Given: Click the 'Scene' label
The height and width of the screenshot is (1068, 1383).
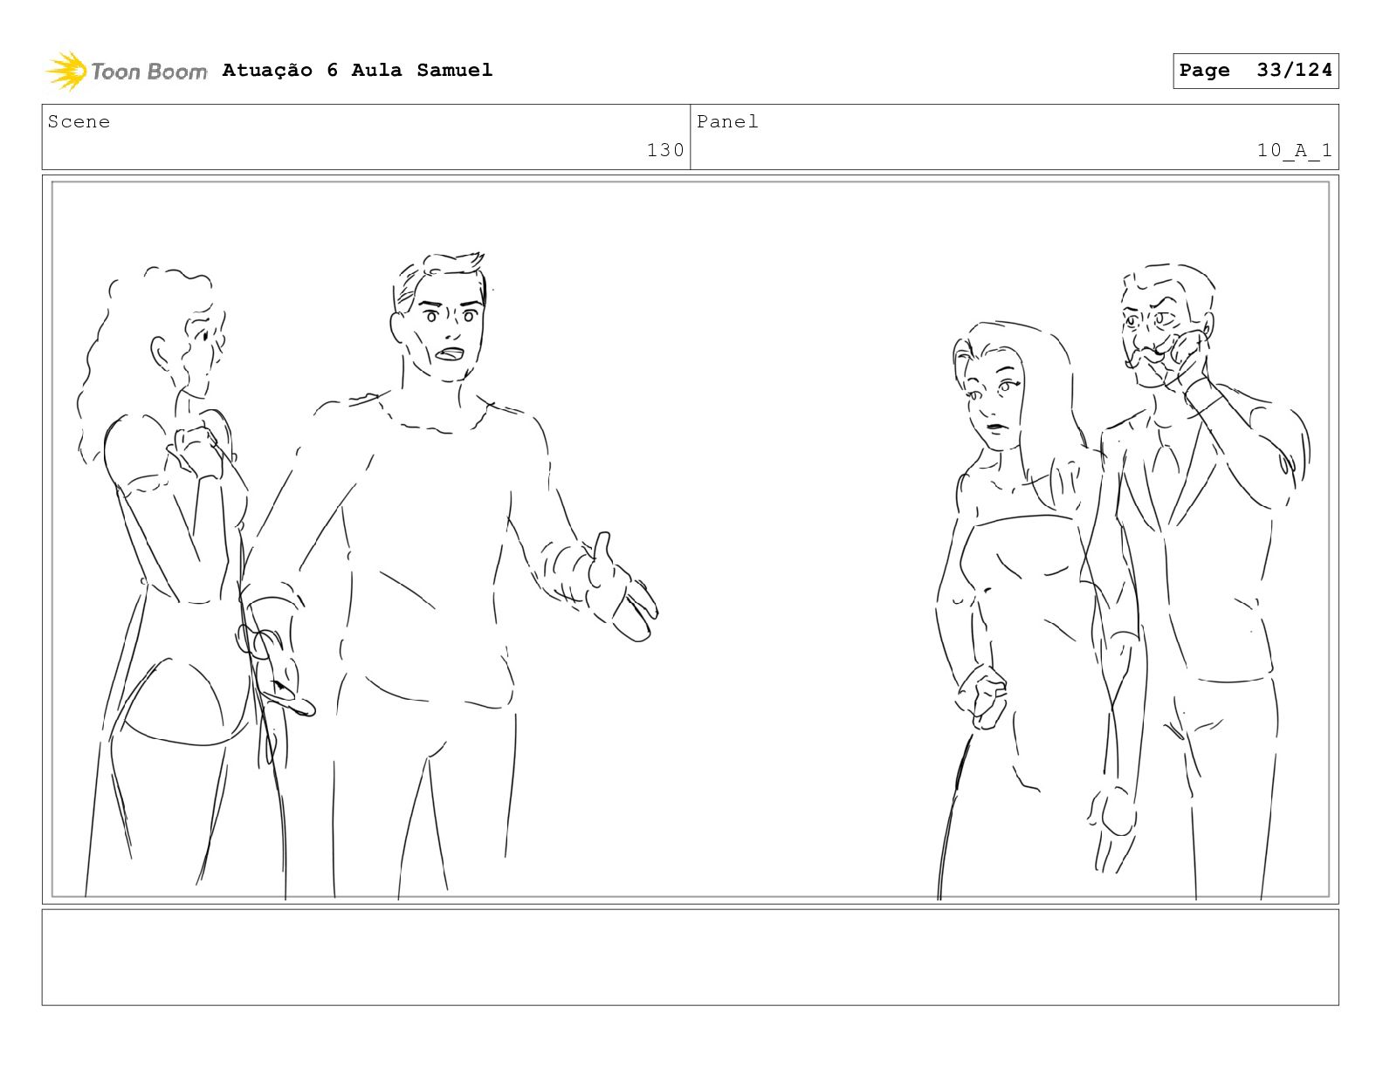Looking at the screenshot, I should pos(79,122).
